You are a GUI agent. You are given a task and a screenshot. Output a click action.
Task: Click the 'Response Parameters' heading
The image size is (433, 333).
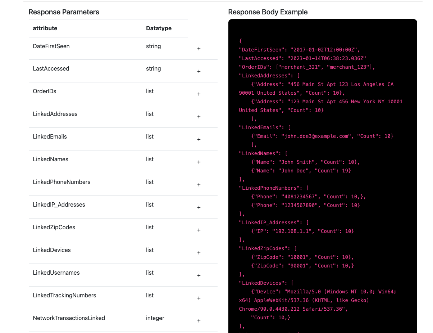[64, 12]
